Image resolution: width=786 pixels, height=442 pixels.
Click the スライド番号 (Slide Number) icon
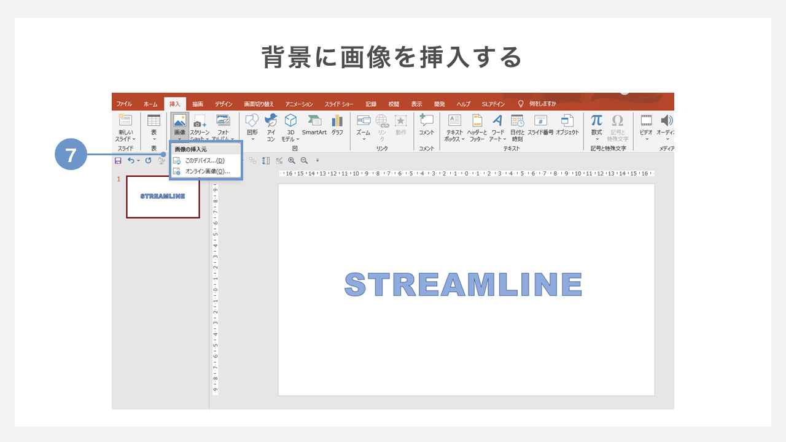point(540,120)
